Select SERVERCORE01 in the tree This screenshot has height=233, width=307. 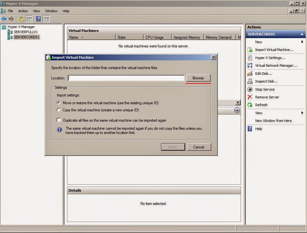coord(26,37)
